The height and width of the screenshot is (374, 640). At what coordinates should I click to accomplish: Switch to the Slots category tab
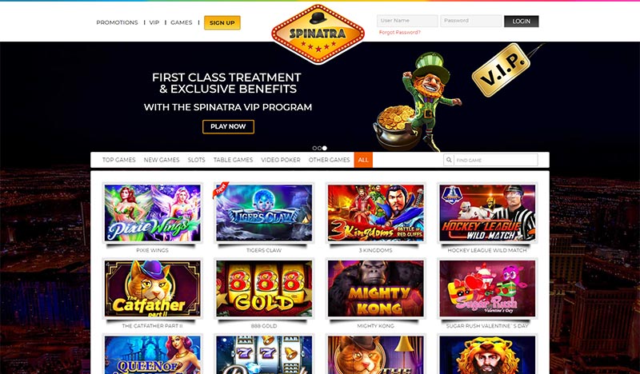point(196,160)
